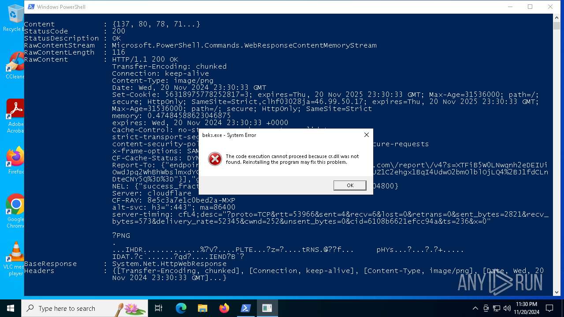
Task: Click the 'Transfer-Encoding: chunked' line
Action: coord(169,66)
